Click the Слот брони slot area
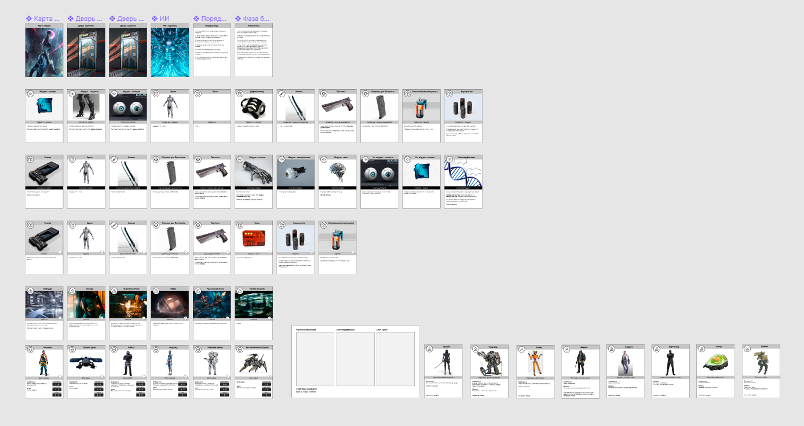 pyautogui.click(x=396, y=359)
